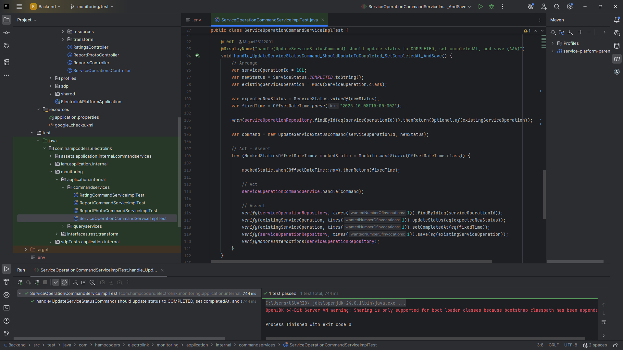Select the ServiceOperationCommandServiceImplTest.java tab

(269, 20)
